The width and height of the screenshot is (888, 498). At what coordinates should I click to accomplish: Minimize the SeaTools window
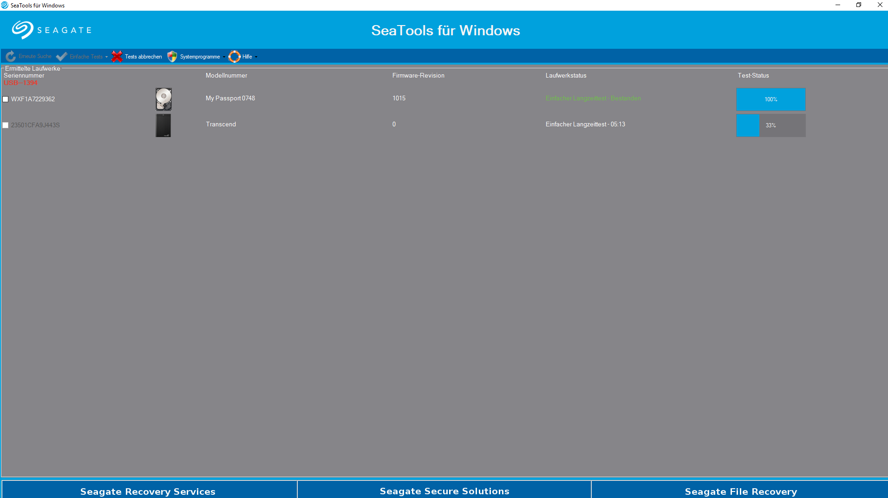click(838, 5)
